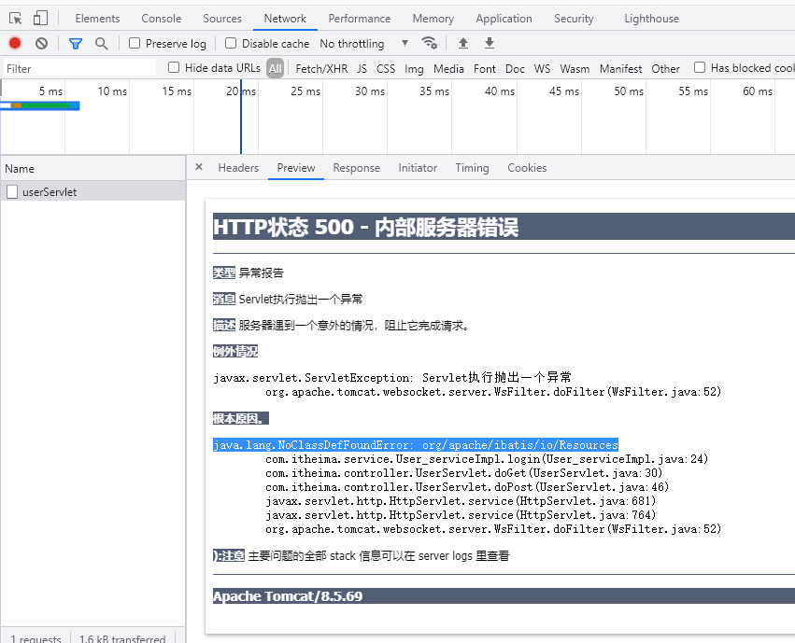The height and width of the screenshot is (643, 795).
Task: Click the UserServlet.doPost stack trace line
Action: tap(467, 487)
